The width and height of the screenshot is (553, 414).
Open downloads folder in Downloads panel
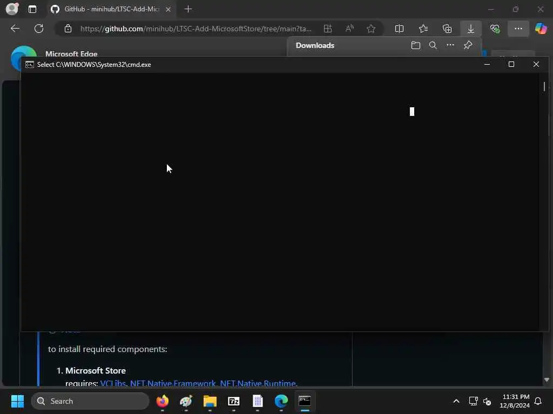click(x=416, y=45)
